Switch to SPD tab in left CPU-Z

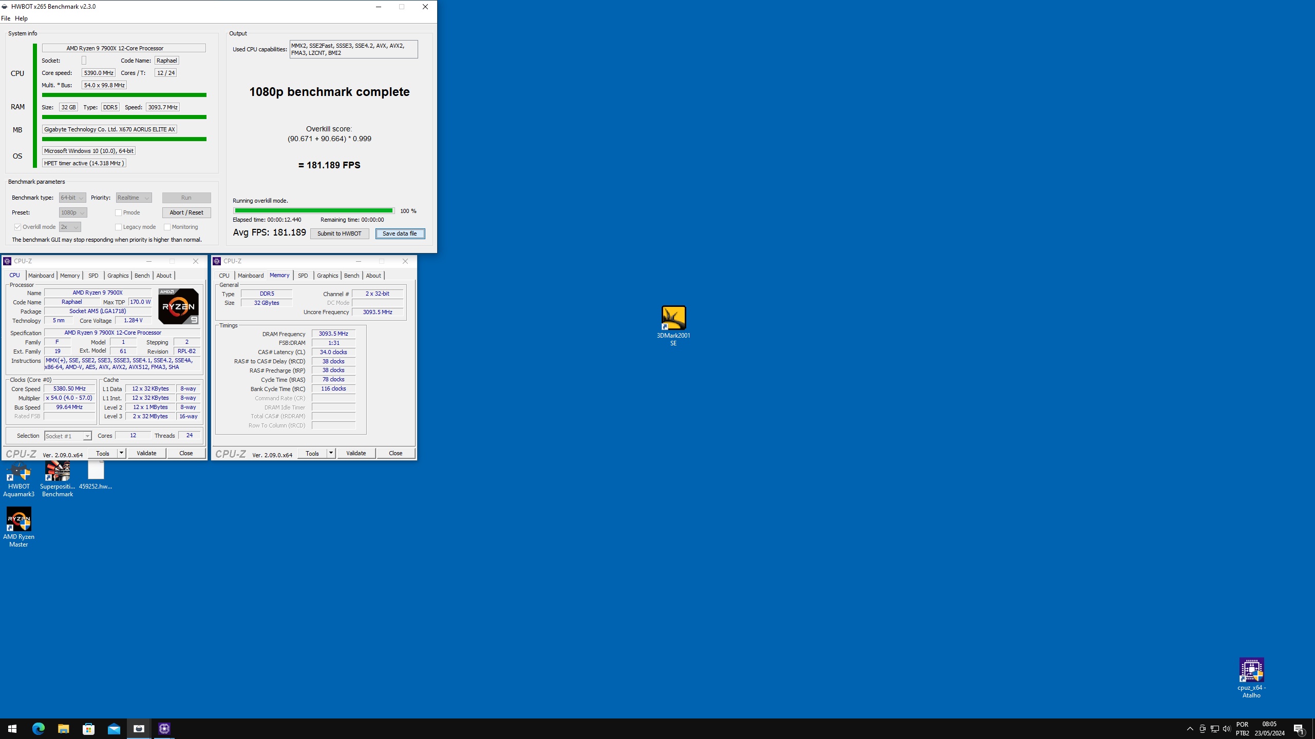point(93,276)
